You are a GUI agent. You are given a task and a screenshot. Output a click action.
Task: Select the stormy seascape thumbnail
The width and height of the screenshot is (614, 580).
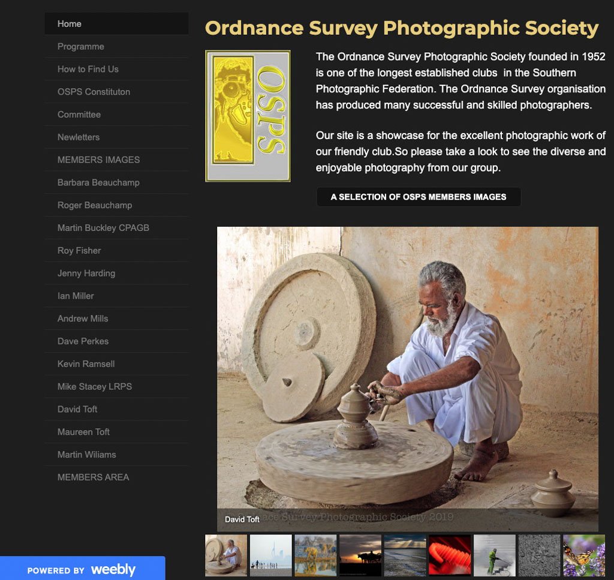click(405, 555)
